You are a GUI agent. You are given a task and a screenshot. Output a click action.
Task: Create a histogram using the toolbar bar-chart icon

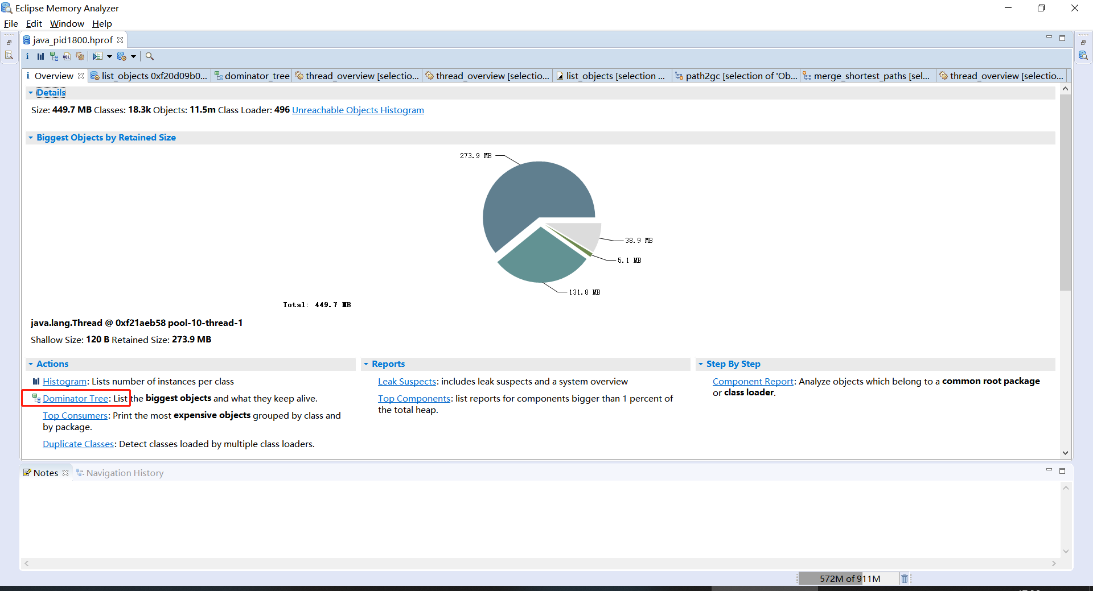pyautogui.click(x=40, y=56)
